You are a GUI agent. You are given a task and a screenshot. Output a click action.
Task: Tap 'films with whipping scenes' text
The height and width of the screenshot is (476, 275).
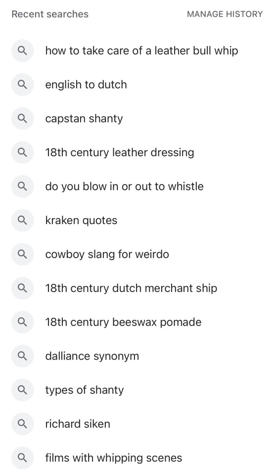tap(114, 458)
